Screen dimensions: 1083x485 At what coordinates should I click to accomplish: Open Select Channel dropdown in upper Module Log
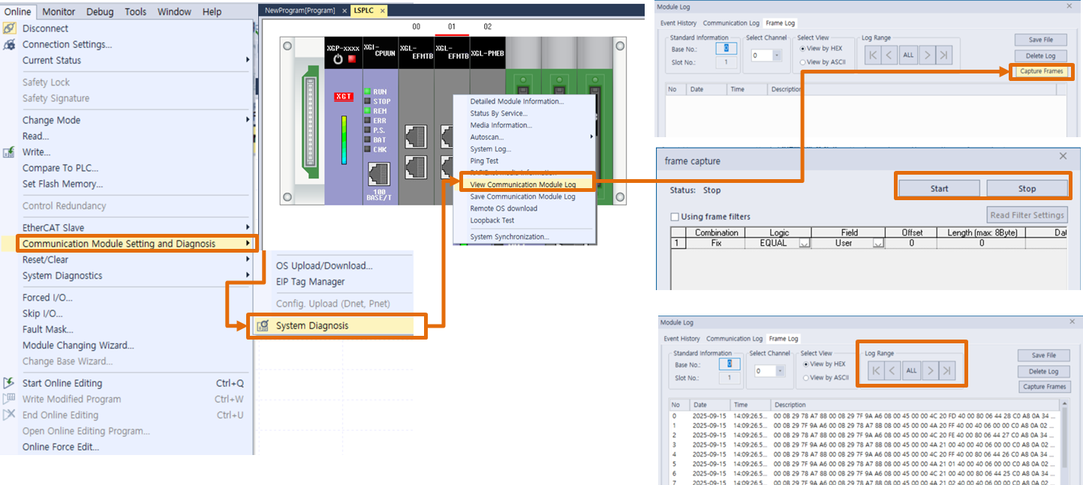point(777,55)
